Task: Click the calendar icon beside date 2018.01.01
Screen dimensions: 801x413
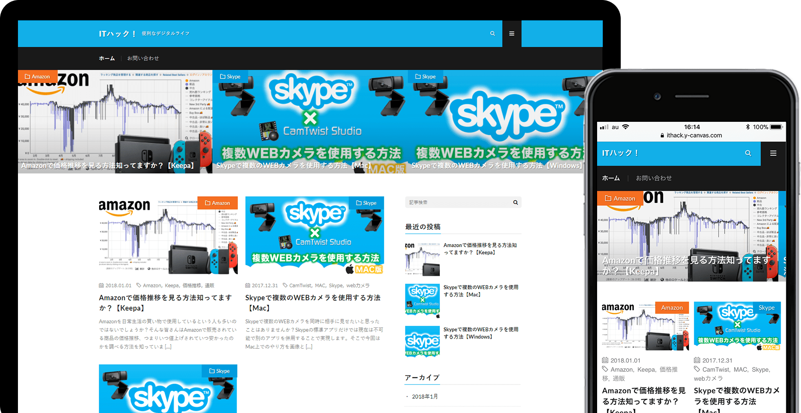Action: (x=100, y=285)
